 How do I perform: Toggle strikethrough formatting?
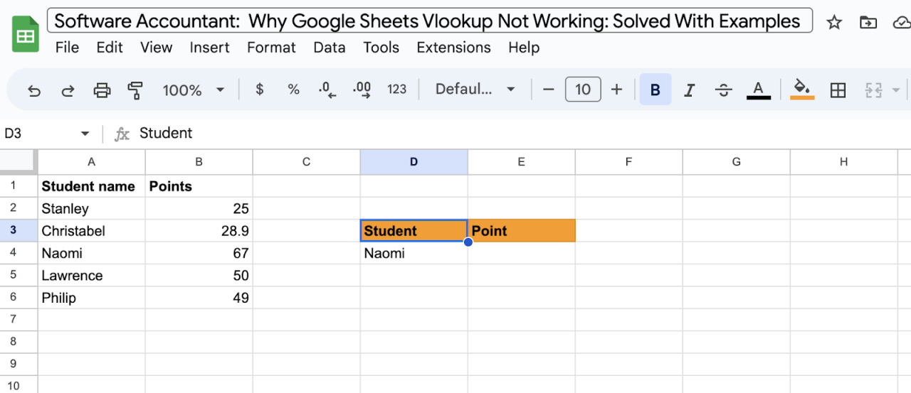pos(724,90)
